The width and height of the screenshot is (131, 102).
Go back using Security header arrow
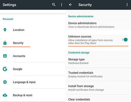pyautogui.click(x=70, y=5)
